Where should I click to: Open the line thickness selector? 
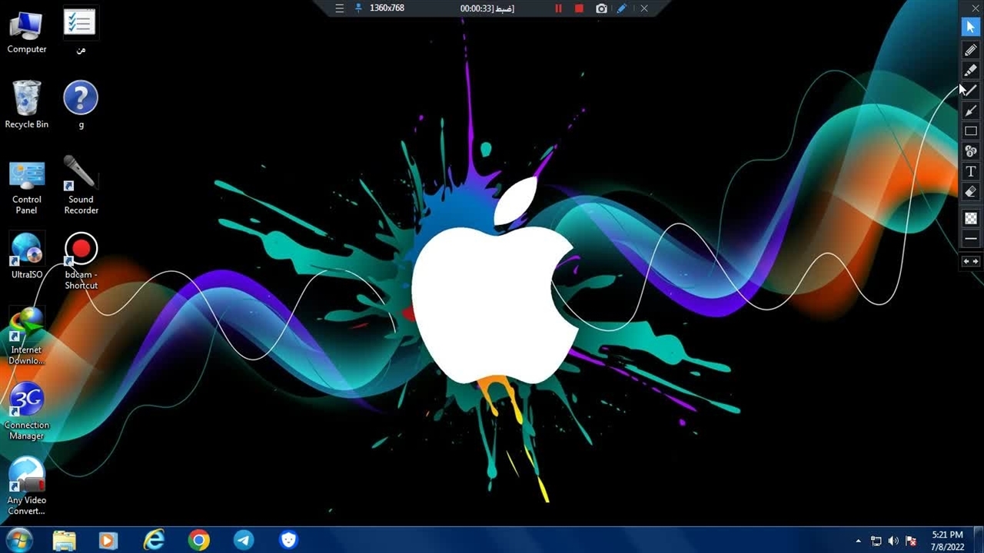coord(970,239)
